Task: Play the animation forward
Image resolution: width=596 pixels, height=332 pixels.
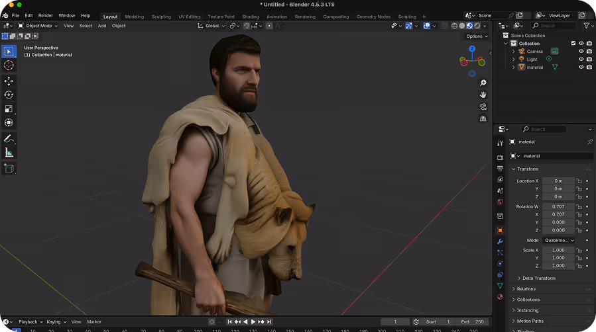Action: pyautogui.click(x=253, y=322)
